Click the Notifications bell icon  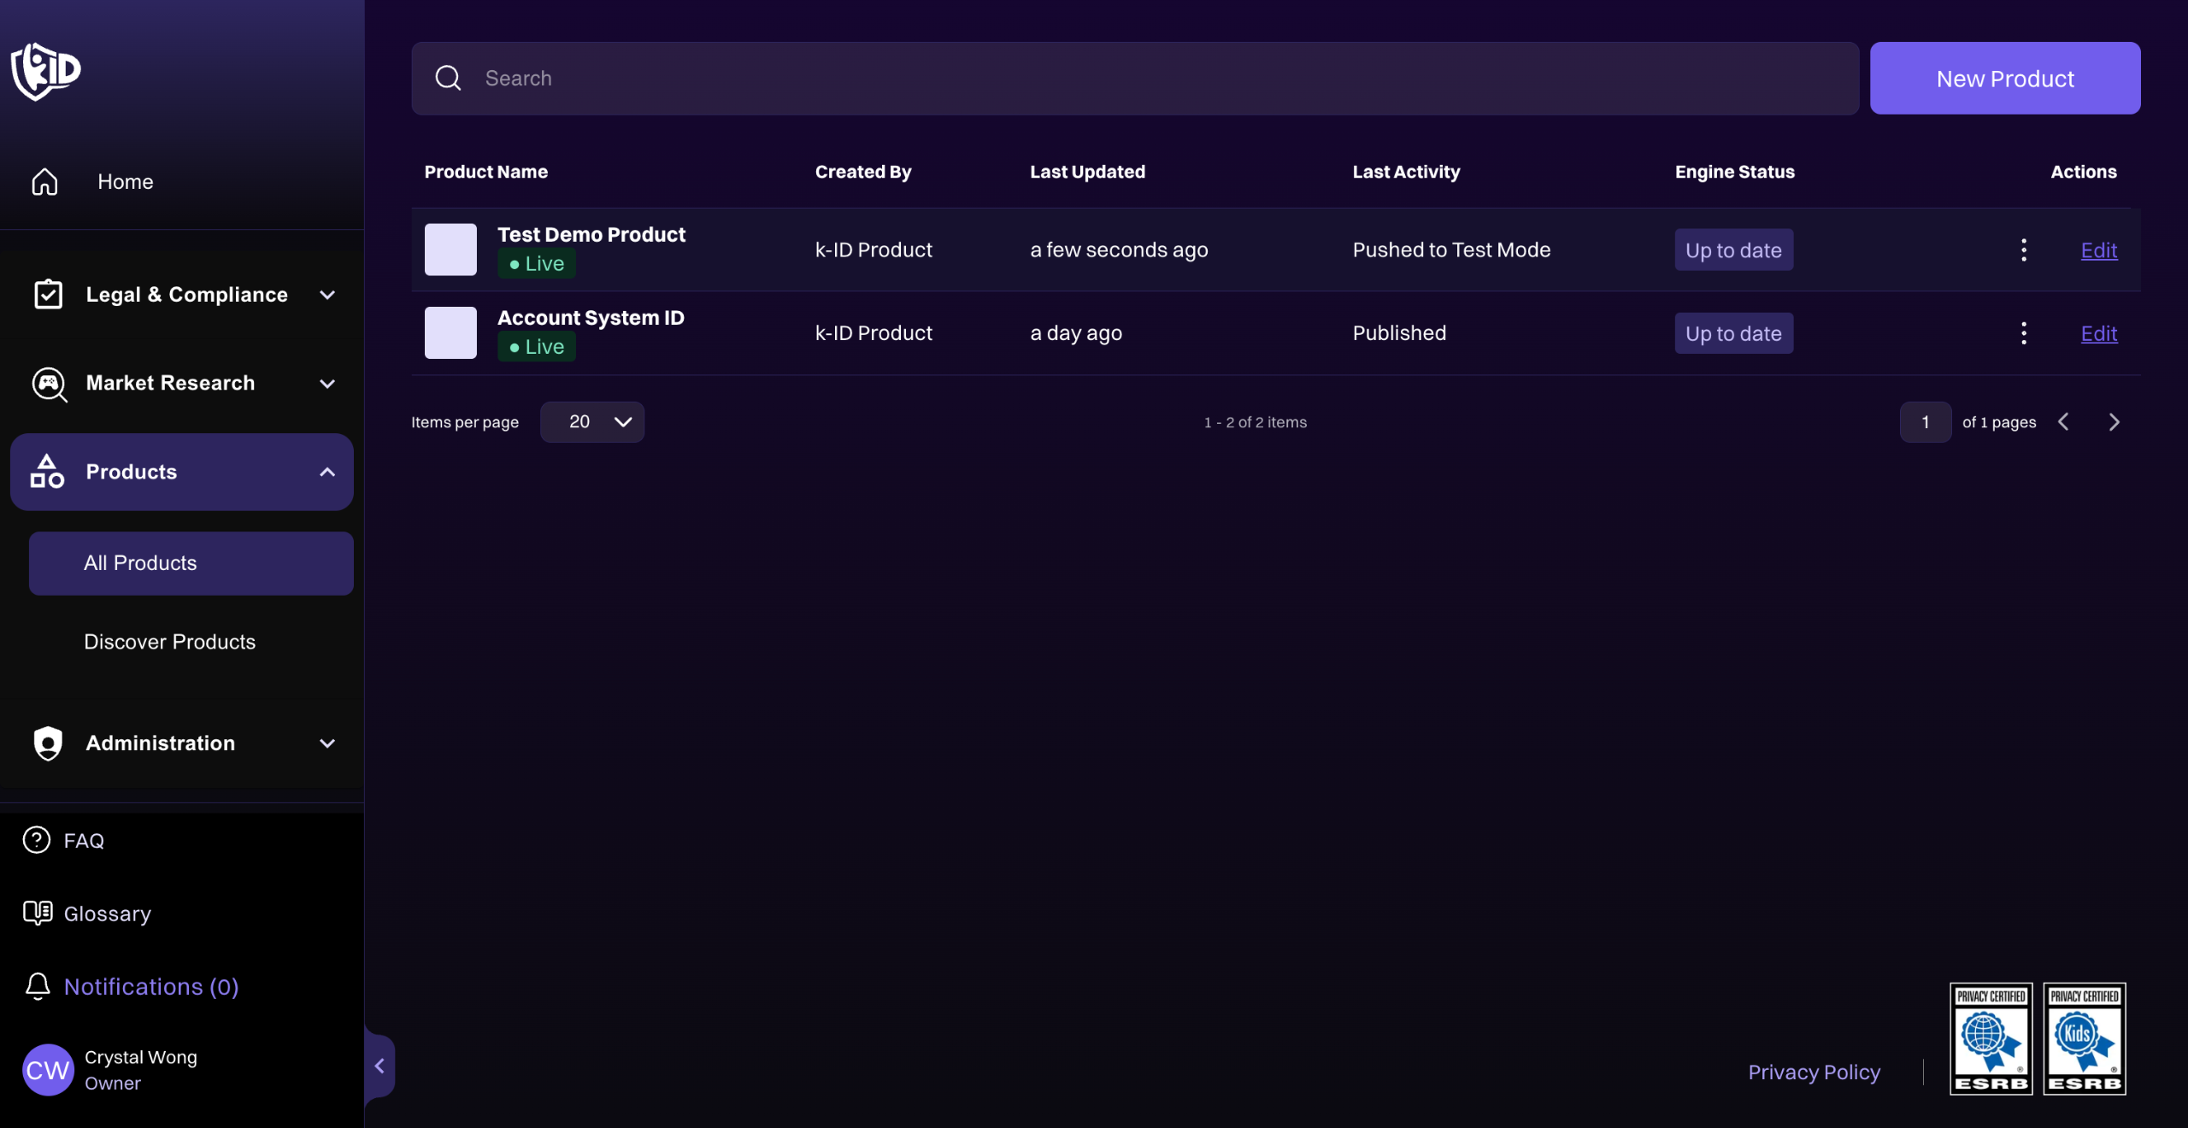[38, 986]
